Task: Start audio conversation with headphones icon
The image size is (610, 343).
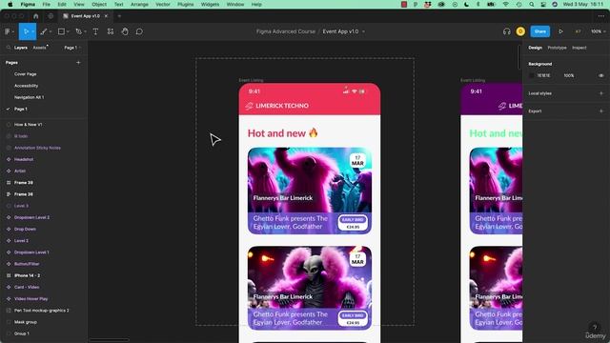Action: (506, 31)
